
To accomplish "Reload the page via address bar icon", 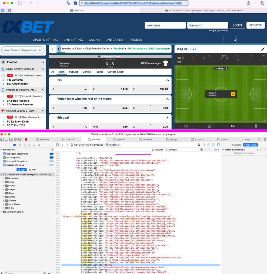I will pyautogui.click(x=186, y=3).
